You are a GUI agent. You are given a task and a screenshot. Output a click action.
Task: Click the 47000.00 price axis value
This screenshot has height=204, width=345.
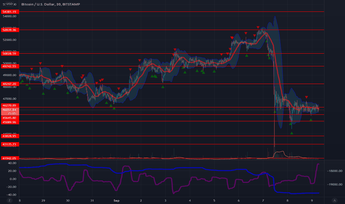10,99
